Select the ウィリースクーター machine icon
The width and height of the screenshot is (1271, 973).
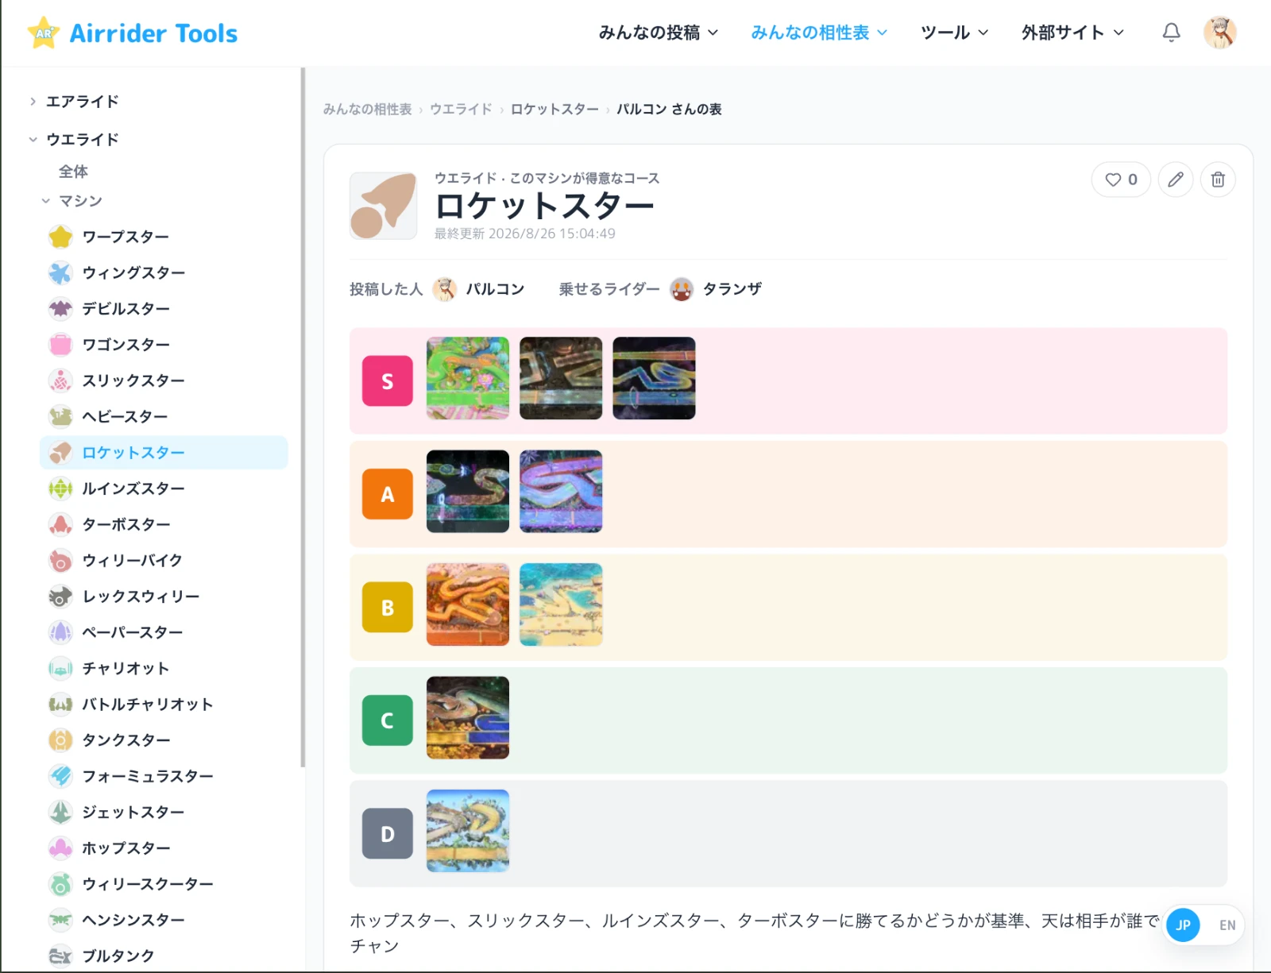[x=60, y=884]
